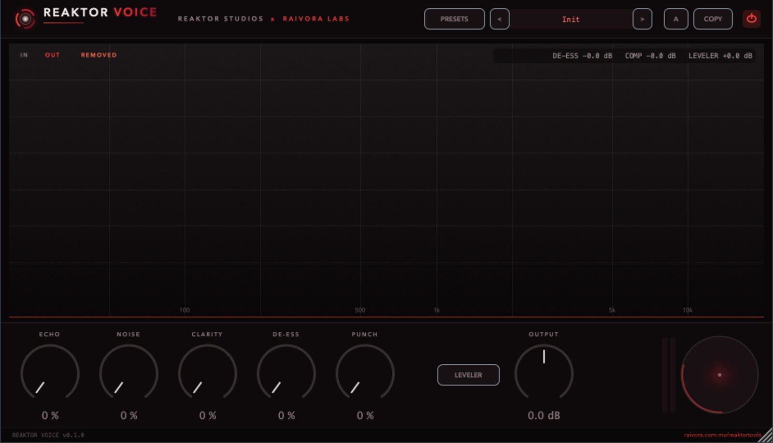Click the PUNCH 0 % value
Viewport: 773px width, 443px height.
pos(365,415)
